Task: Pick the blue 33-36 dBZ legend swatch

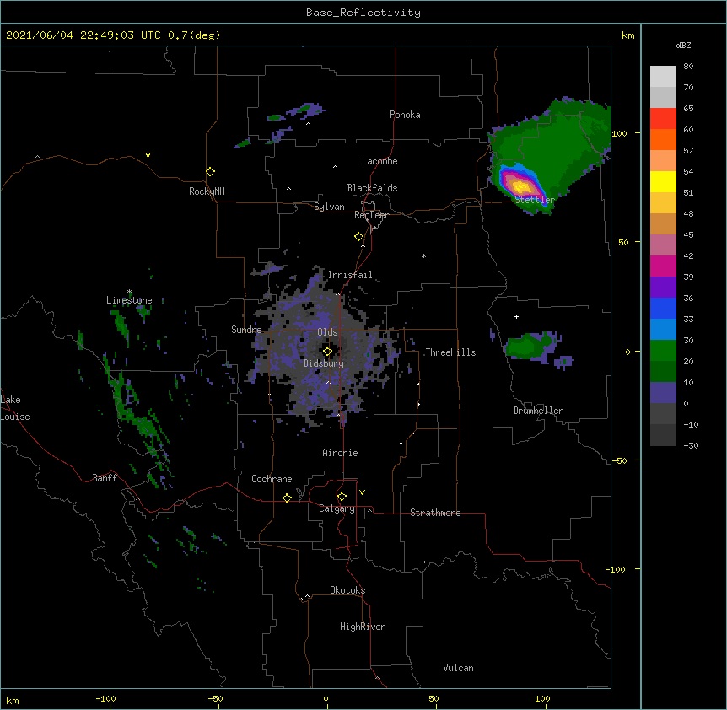Action: 663,308
